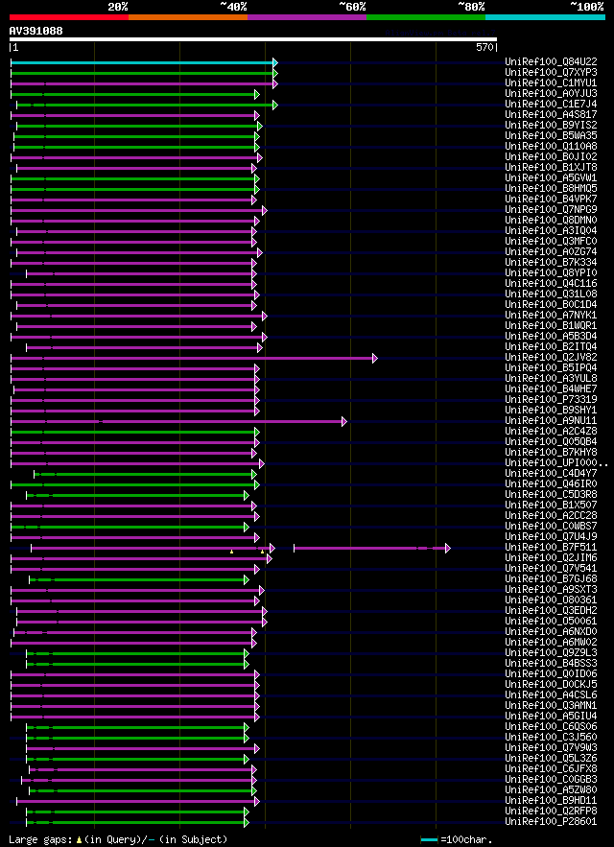Screen dimensions: 614x847
Task: Select the UniRef100_C0GGB3 label
Action: pyautogui.click(x=551, y=780)
